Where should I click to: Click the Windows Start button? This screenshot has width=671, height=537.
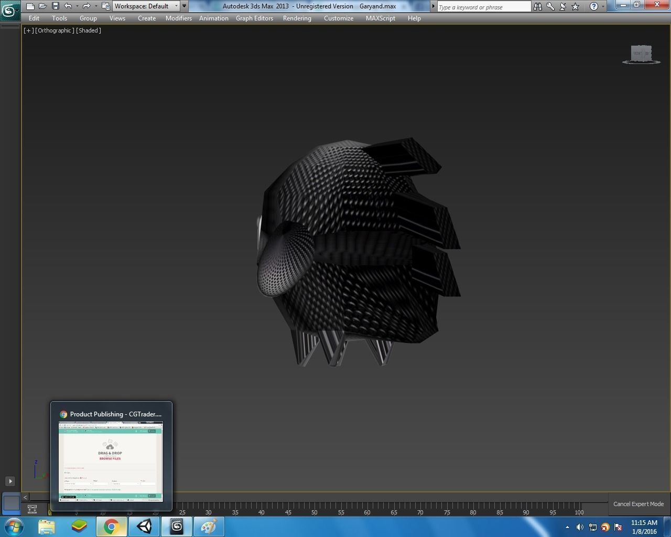pos(14,527)
